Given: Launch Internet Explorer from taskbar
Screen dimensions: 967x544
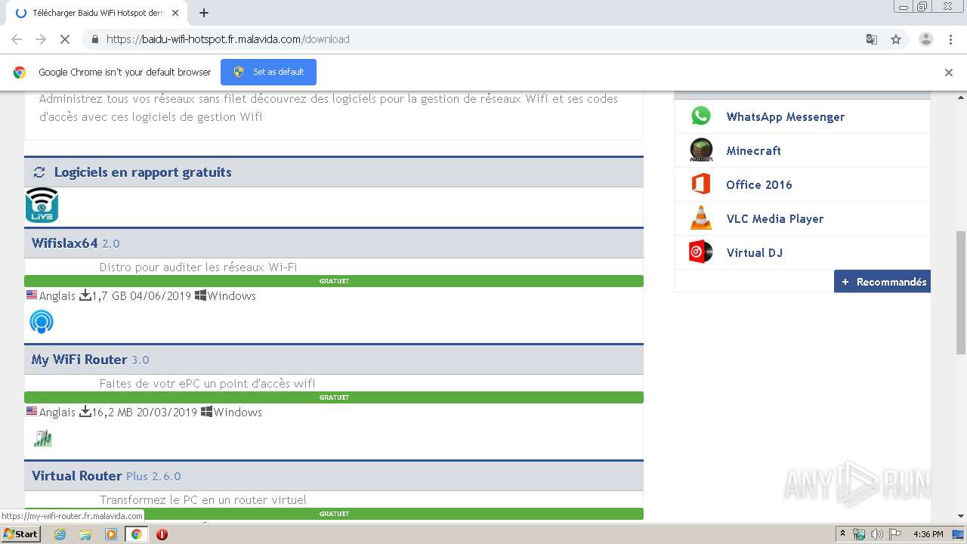Looking at the screenshot, I should 60,534.
